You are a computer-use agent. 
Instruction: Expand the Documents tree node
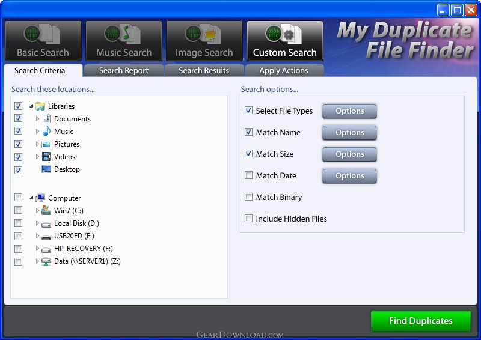37,119
